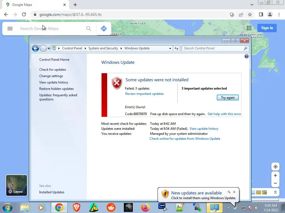Open the Windows Start button

click(x=8, y=207)
